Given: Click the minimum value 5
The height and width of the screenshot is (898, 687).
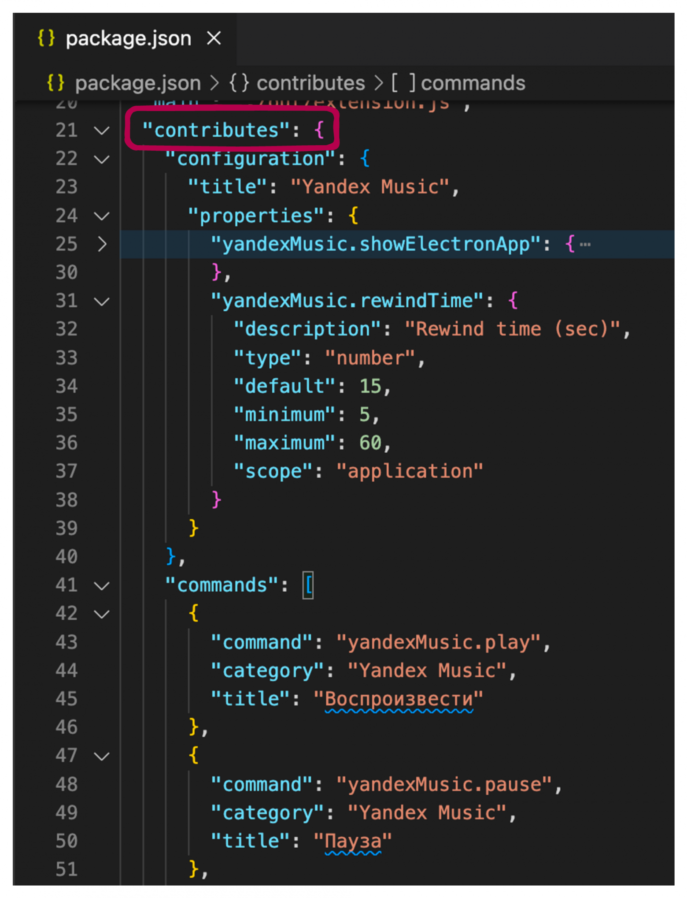Looking at the screenshot, I should (365, 414).
